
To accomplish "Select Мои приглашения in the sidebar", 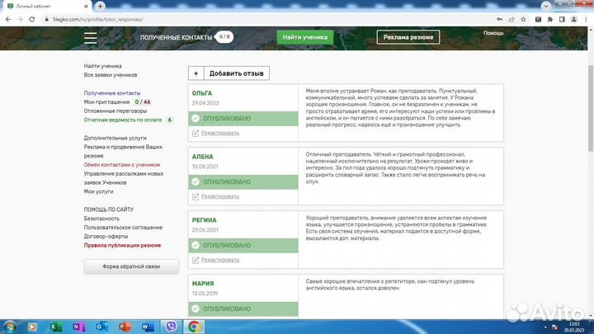I will pyautogui.click(x=106, y=101).
